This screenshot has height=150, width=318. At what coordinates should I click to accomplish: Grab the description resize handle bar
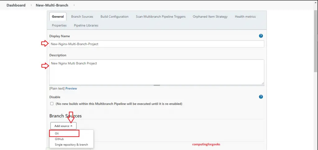[157, 85]
